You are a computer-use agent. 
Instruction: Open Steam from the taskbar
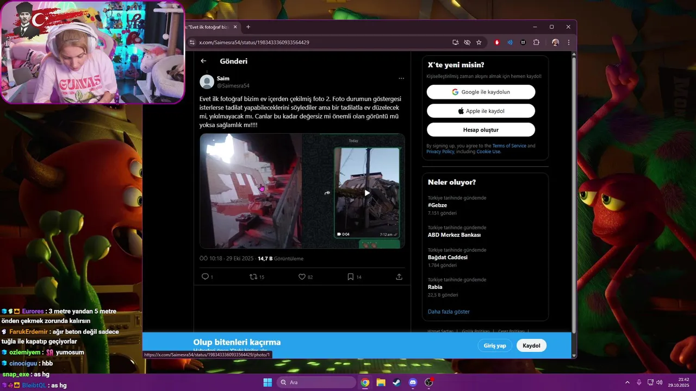pyautogui.click(x=396, y=382)
